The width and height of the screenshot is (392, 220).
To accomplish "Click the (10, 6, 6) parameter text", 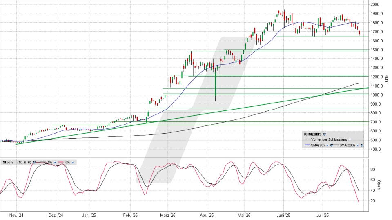I will (24, 162).
